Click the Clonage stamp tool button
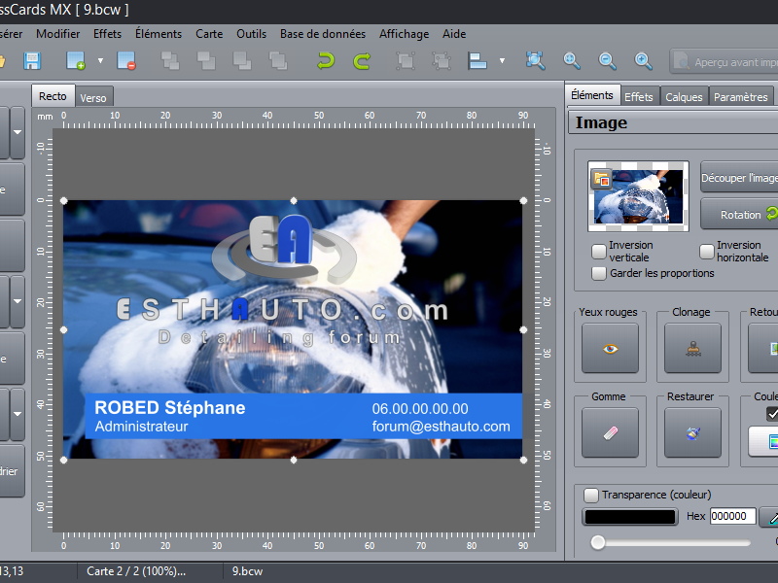This screenshot has width=778, height=583. [x=692, y=349]
